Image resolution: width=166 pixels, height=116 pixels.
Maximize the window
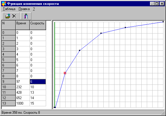pos(157,4)
